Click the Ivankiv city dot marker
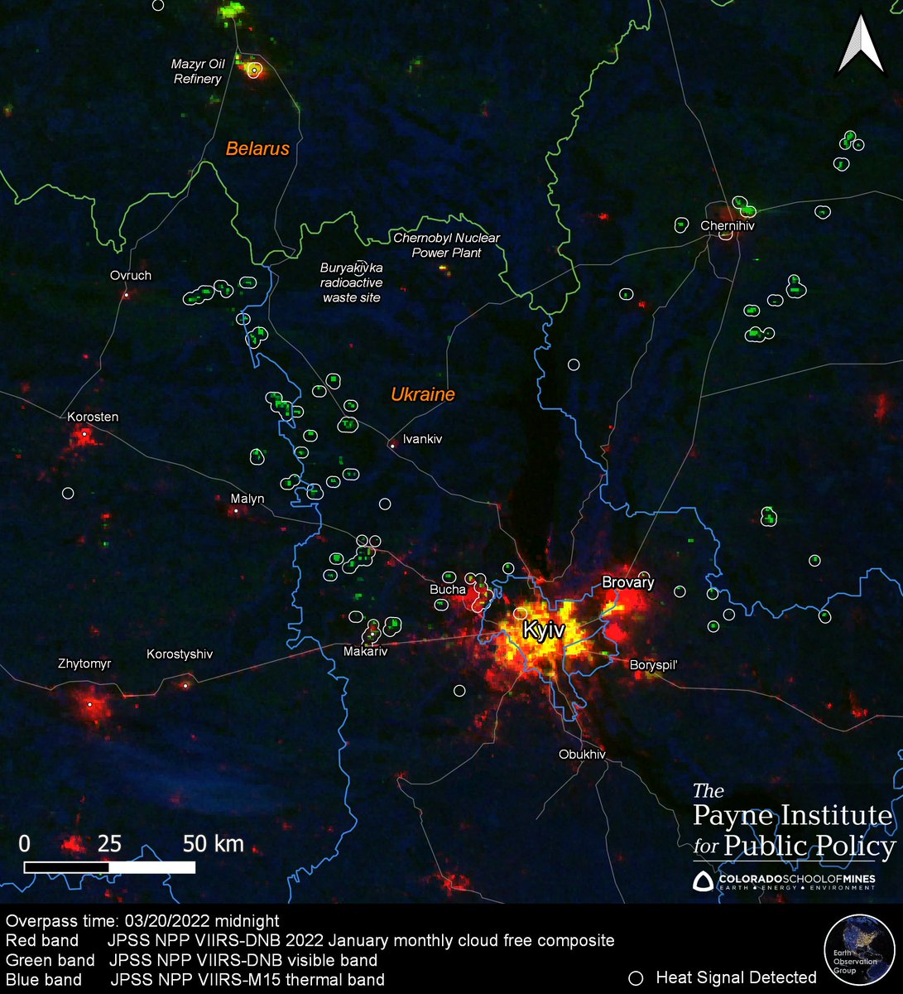 (391, 446)
